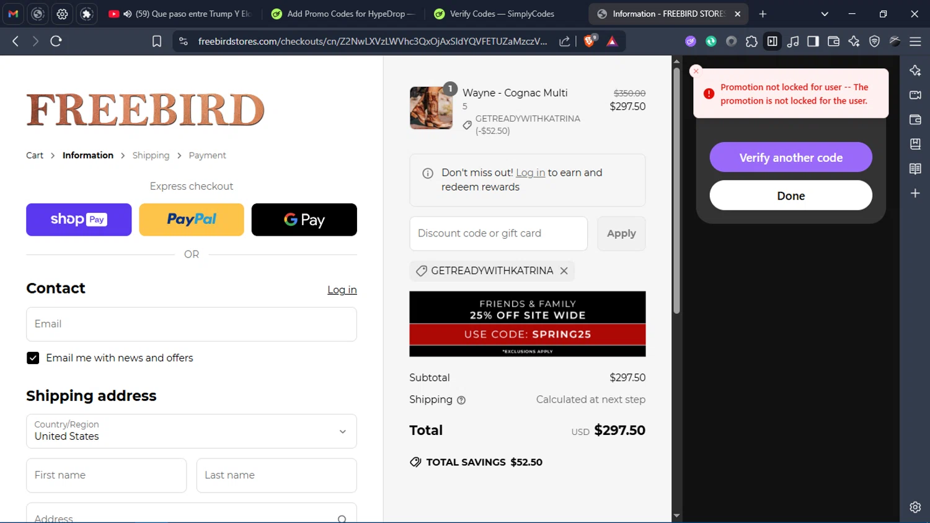Open the tab search dropdown arrow
The image size is (930, 523).
click(825, 14)
